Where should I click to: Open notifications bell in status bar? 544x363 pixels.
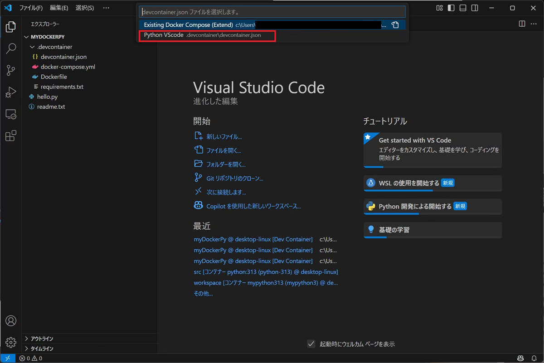tap(534, 358)
